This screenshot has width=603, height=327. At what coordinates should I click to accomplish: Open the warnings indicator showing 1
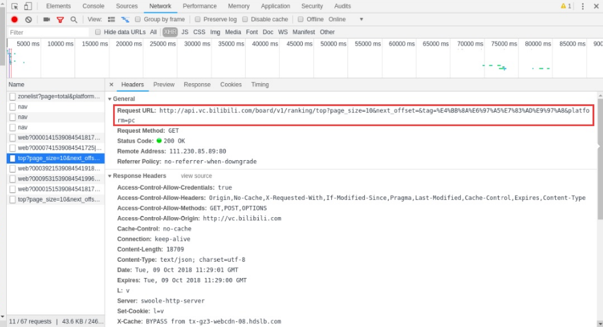pos(566,6)
